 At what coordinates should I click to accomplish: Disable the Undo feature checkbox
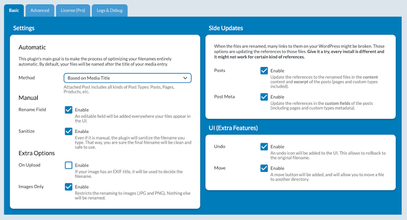tap(264, 146)
